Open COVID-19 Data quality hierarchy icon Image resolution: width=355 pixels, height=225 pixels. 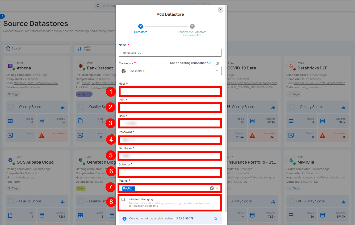coord(273,108)
